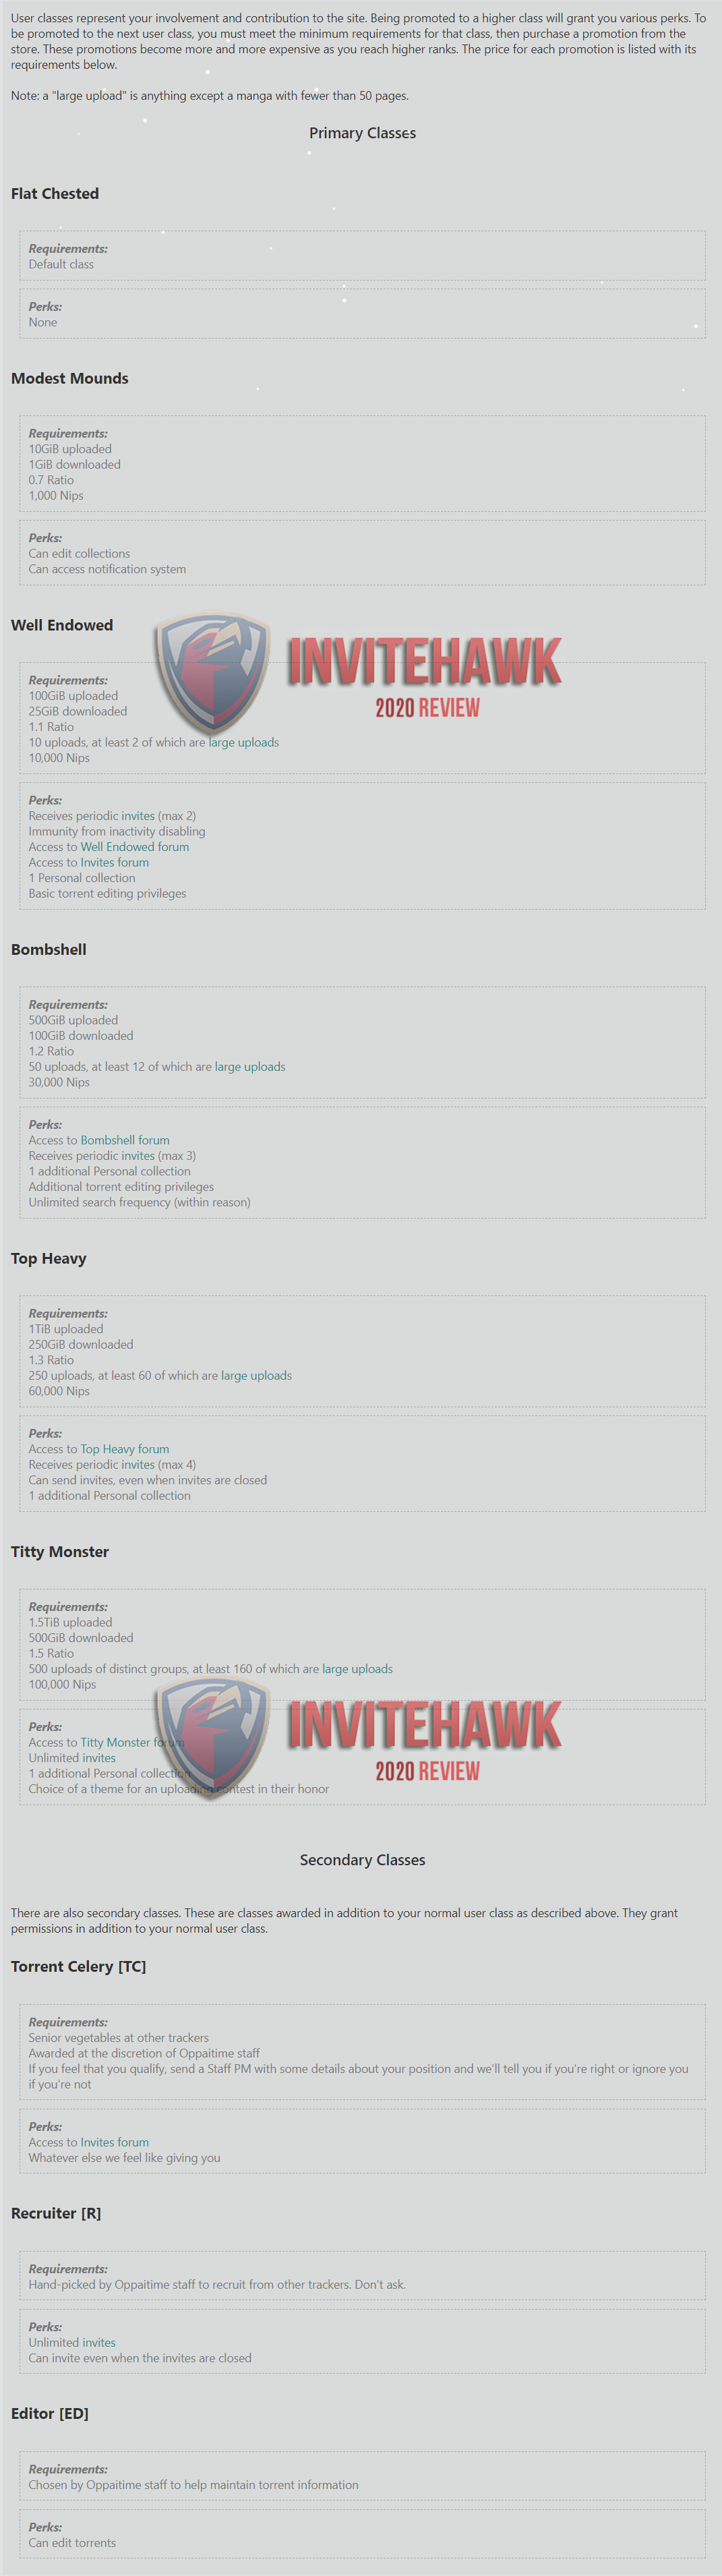This screenshot has height=2576, width=722.
Task: Open Invites forum link under Well Endowed
Action: coord(115,862)
